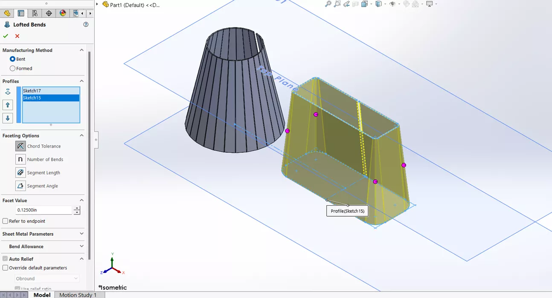Screen dimensions: 552x298
Task: Expand the Bend Allowance section
Action: point(81,246)
